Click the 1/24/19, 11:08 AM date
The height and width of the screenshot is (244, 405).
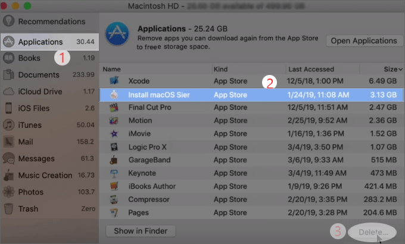click(x=318, y=95)
